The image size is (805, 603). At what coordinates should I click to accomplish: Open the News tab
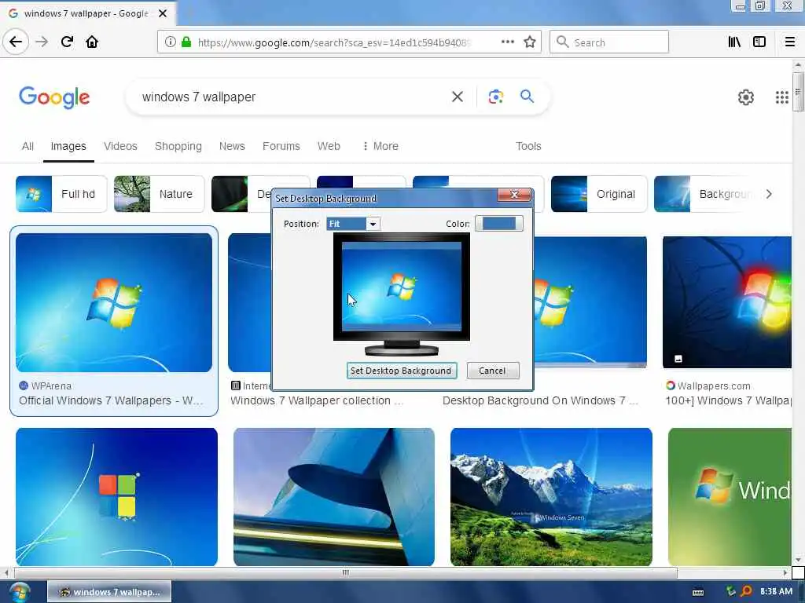tap(232, 146)
